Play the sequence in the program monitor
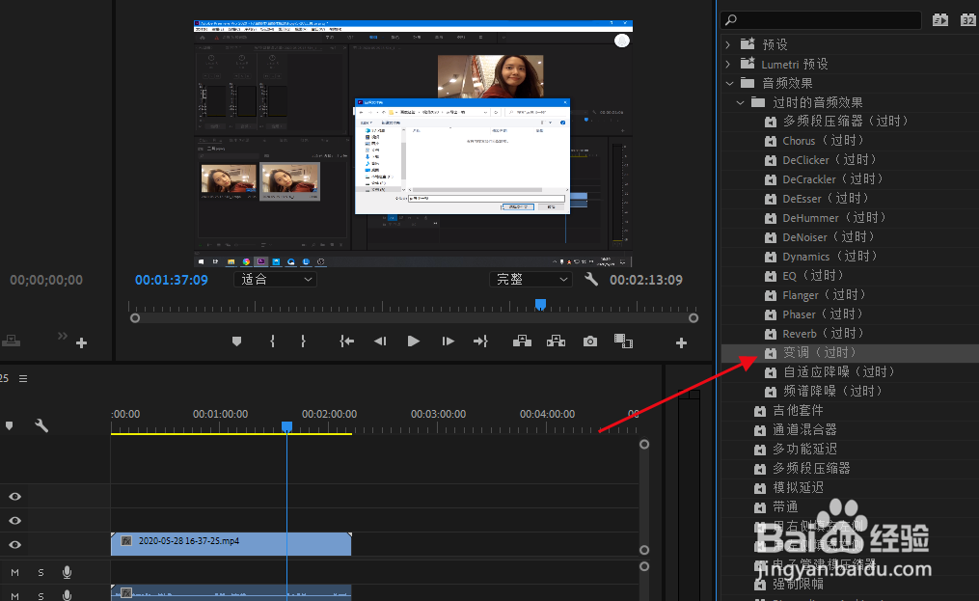This screenshot has height=601, width=979. (414, 341)
